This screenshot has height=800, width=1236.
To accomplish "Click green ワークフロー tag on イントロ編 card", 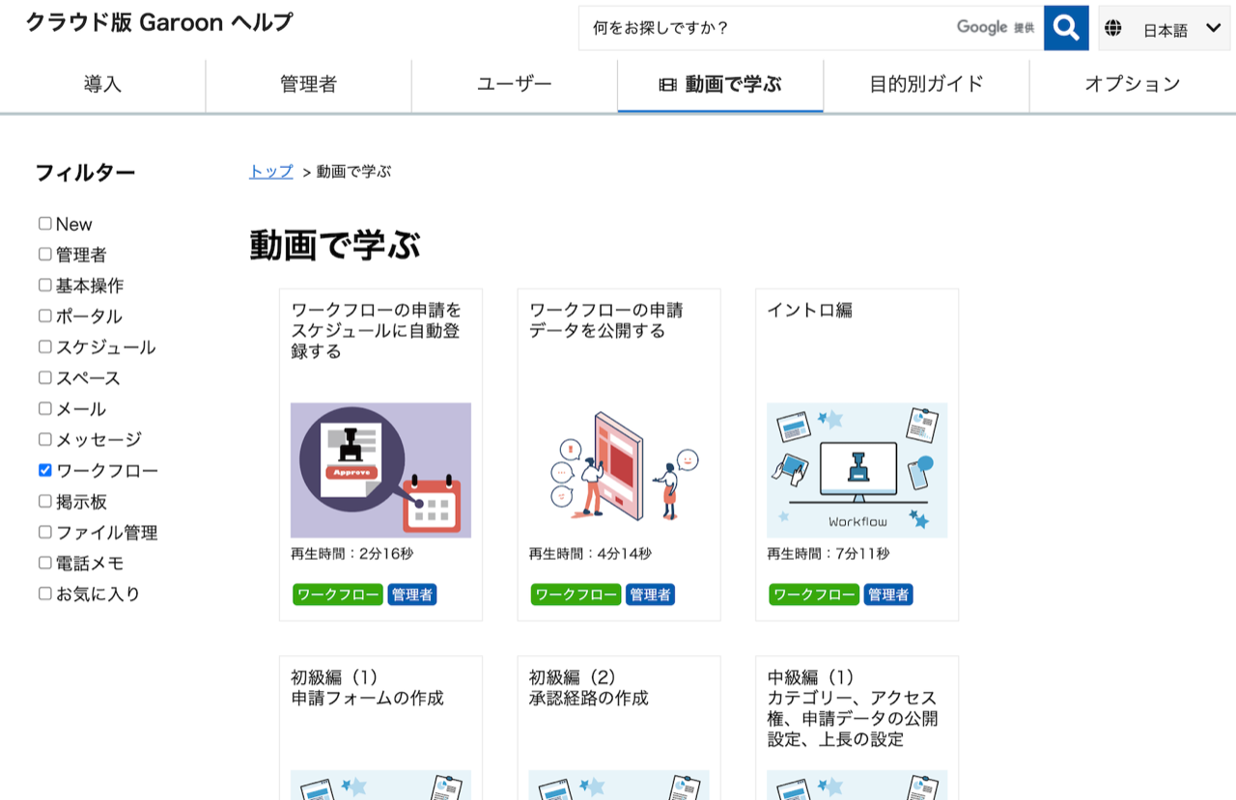I will tap(814, 594).
